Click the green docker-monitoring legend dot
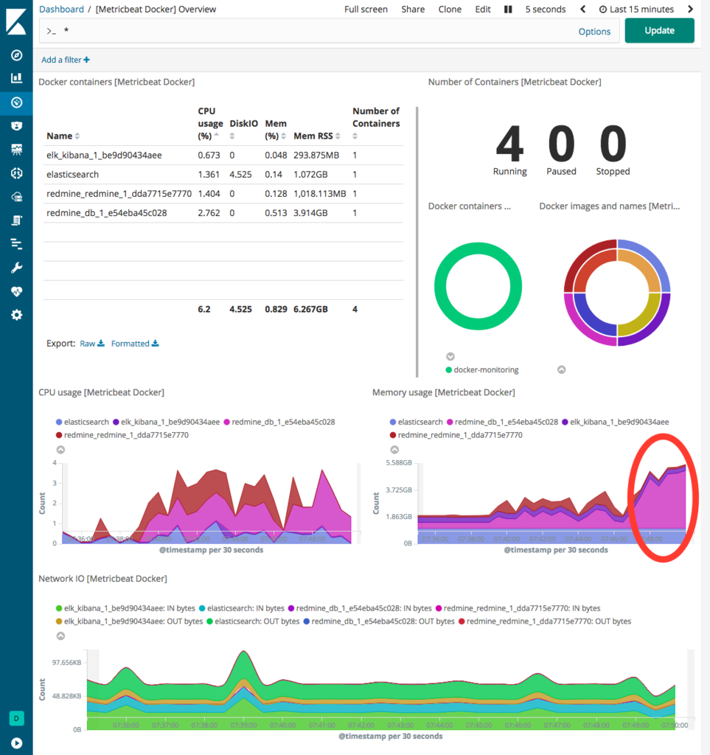710x755 pixels. [448, 370]
